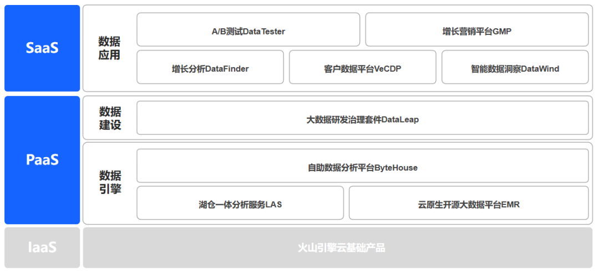Select the 客户数据平台VeCDP box
The image size is (599, 271).
click(363, 67)
